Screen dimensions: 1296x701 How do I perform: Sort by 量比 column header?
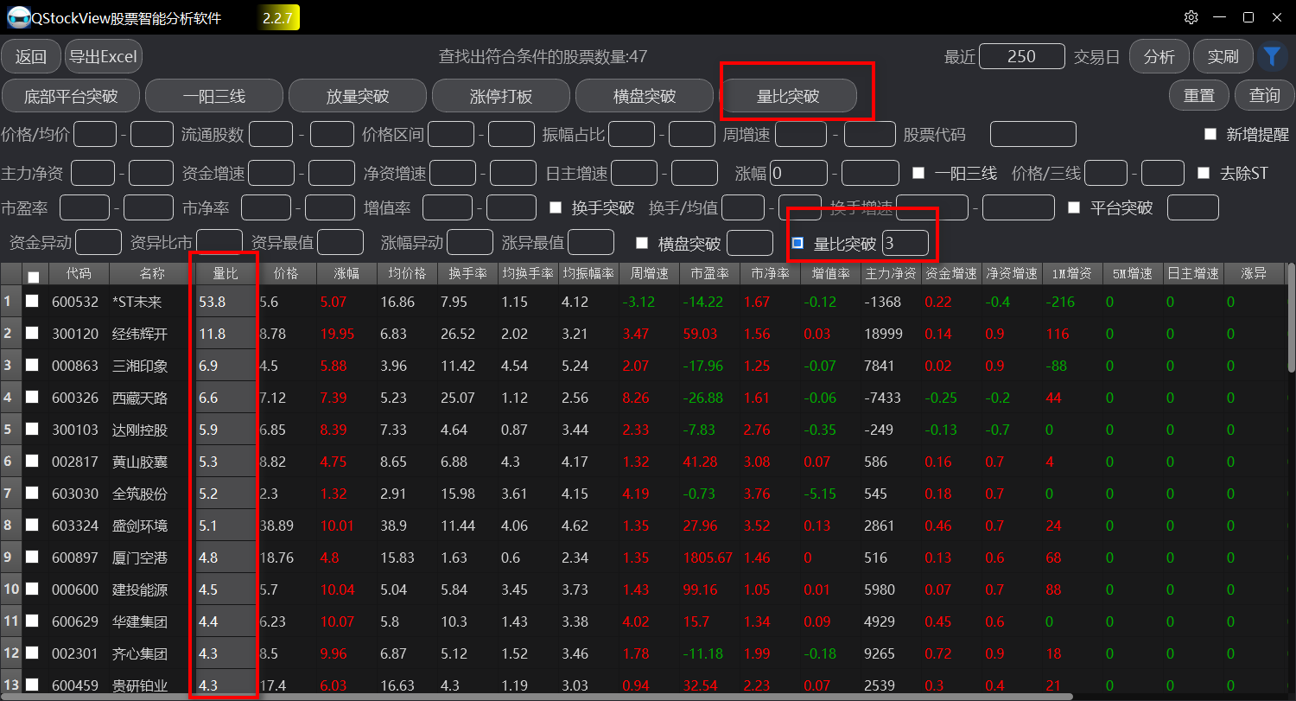coord(226,273)
